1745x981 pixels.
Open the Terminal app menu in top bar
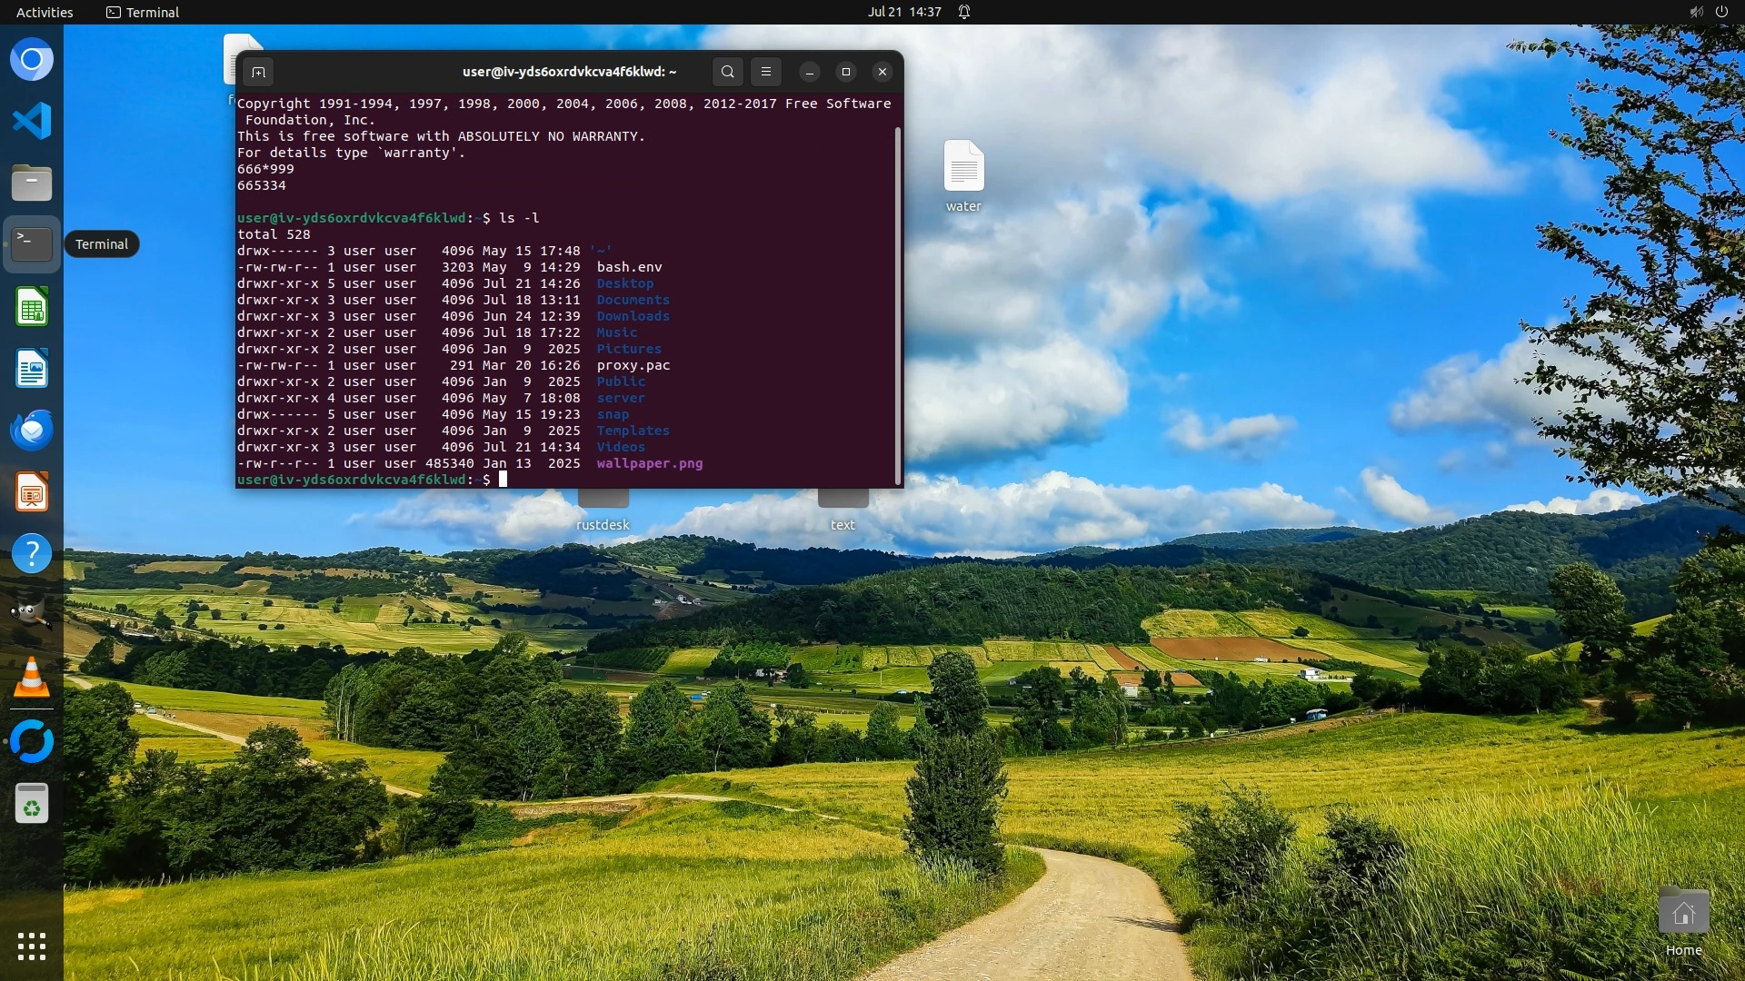coord(143,12)
